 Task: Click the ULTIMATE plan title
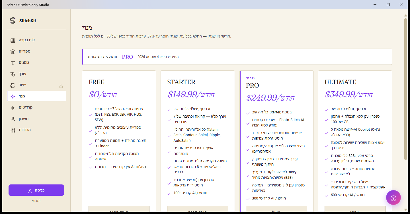[x=340, y=82]
